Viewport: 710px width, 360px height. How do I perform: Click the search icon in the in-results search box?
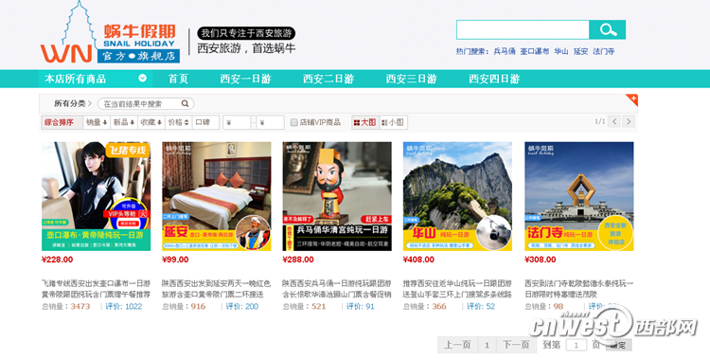point(185,103)
